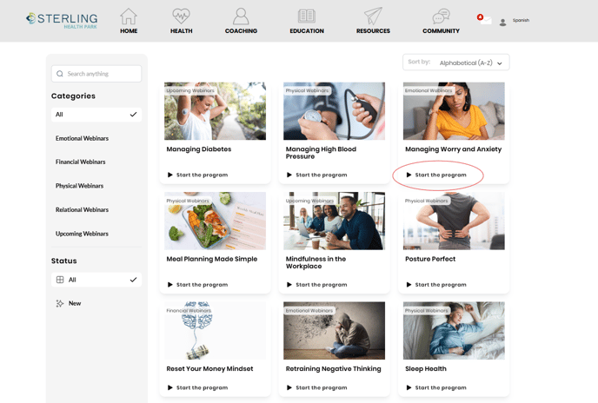Viewport: 598px width, 403px height.
Task: Filter by Emotional Webinars category
Action: 82,138
